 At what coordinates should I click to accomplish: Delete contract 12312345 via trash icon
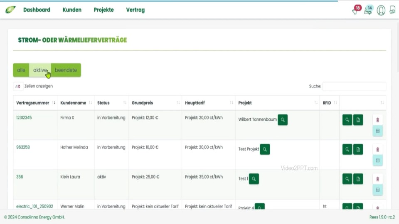[377, 120]
